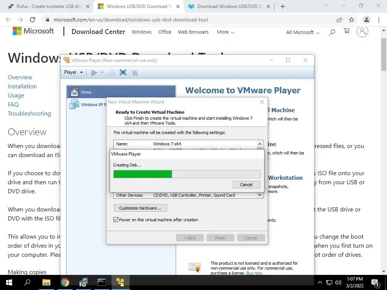Click VMware unity mode toolbar icon

click(x=135, y=73)
